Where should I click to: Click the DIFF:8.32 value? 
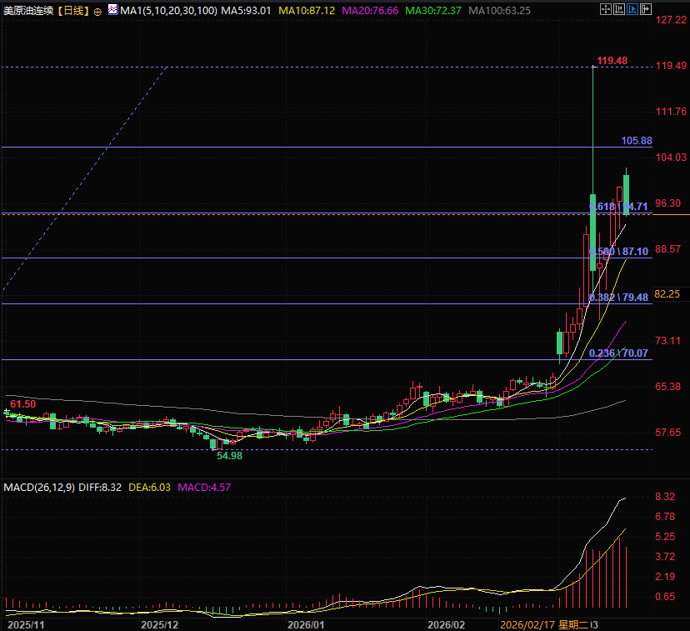[100, 488]
